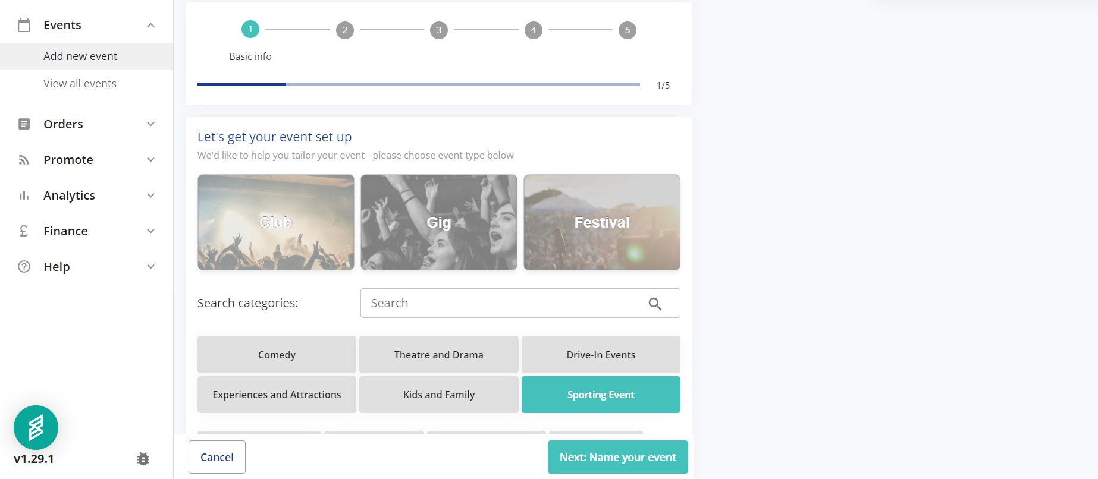Click the search magnifier icon
The image size is (1098, 479).
[655, 304]
